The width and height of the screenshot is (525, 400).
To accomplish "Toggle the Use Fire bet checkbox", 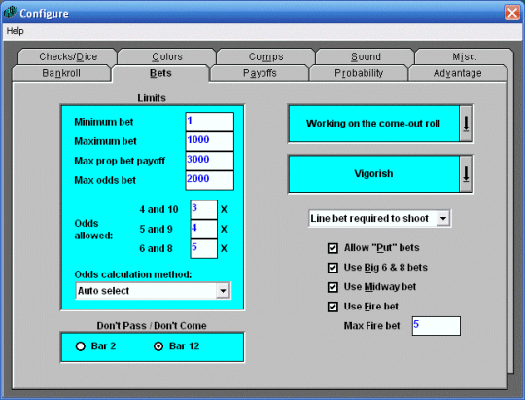I will tap(332, 307).
